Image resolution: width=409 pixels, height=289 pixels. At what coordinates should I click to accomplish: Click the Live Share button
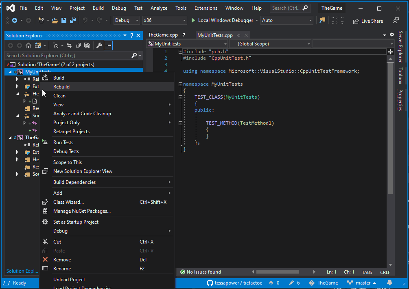click(x=368, y=21)
